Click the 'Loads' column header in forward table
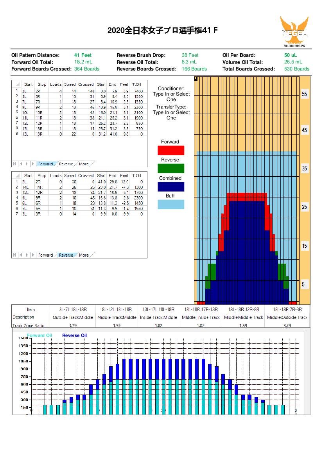 click(x=56, y=84)
